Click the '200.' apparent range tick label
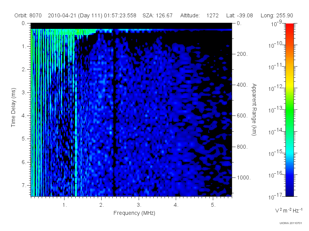 (242, 54)
